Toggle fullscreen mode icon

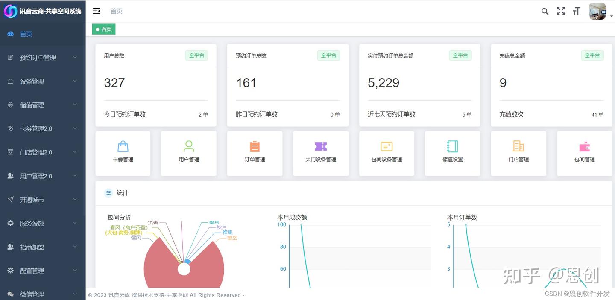click(x=561, y=11)
